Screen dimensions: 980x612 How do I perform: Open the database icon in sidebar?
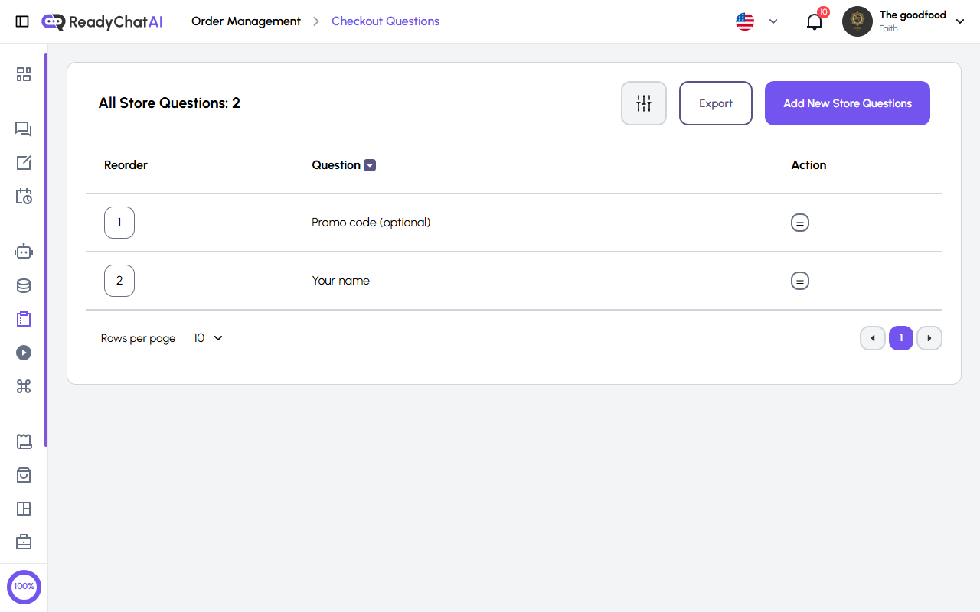(x=23, y=285)
